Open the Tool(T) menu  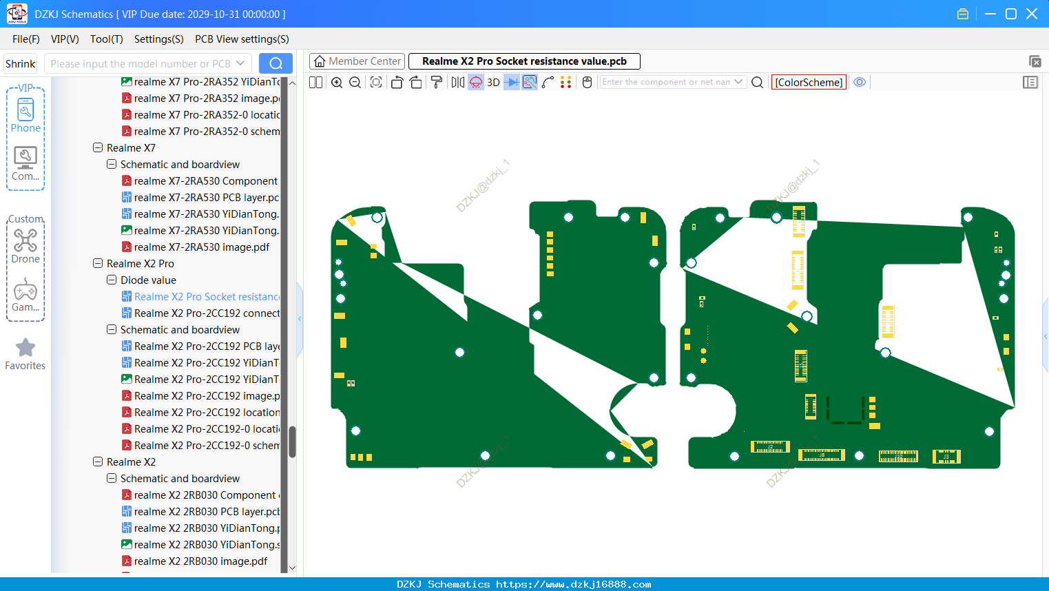coord(107,39)
